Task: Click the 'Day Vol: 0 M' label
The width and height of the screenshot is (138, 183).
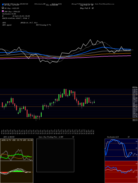Action: coord(87,8)
